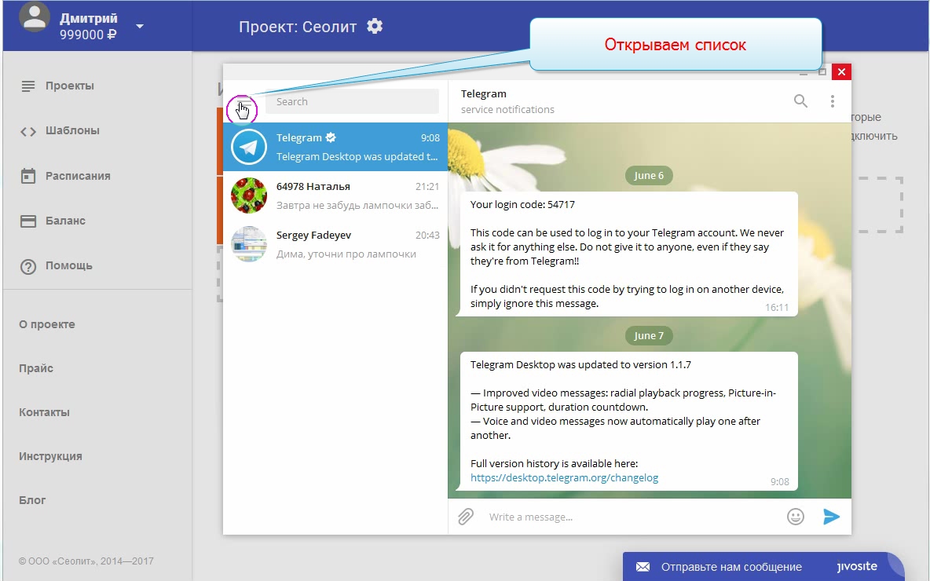Screen dimensions: 930x581
Task: Open Помощь in the sidebar
Action: point(69,265)
